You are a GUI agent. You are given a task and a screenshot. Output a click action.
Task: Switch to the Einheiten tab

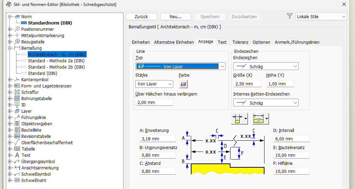point(141,42)
